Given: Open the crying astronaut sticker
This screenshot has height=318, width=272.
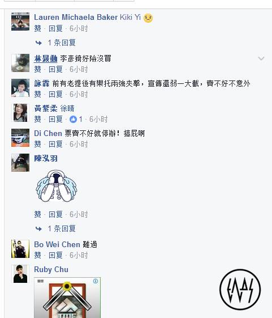Looking at the screenshot, I should point(57,186).
